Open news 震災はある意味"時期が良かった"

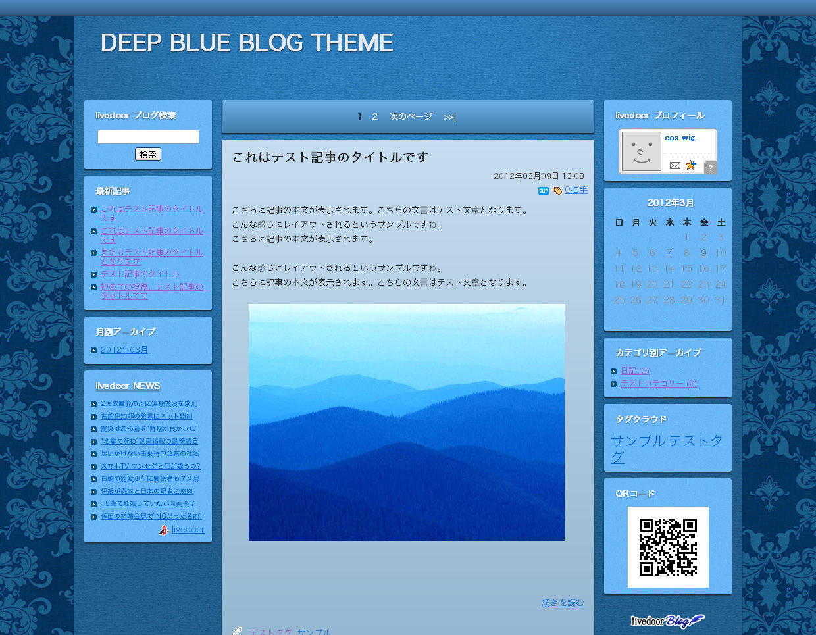[x=149, y=429]
